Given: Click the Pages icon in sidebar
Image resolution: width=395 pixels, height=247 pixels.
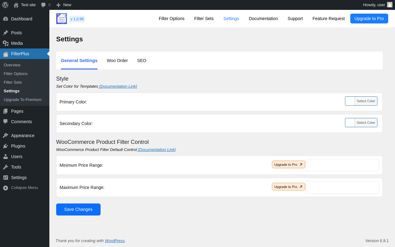Looking at the screenshot, I should pos(6,111).
